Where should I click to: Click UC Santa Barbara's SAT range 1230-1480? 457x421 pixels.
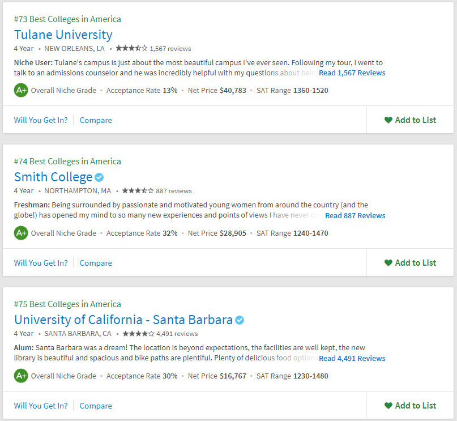click(311, 376)
